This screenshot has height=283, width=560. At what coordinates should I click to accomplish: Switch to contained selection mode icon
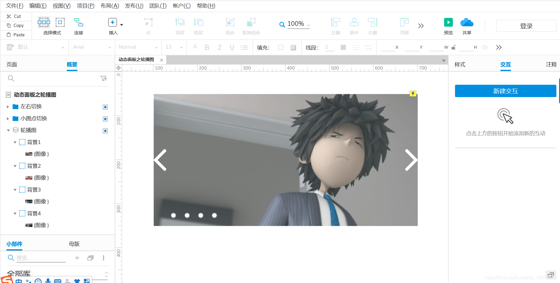[x=60, y=22]
